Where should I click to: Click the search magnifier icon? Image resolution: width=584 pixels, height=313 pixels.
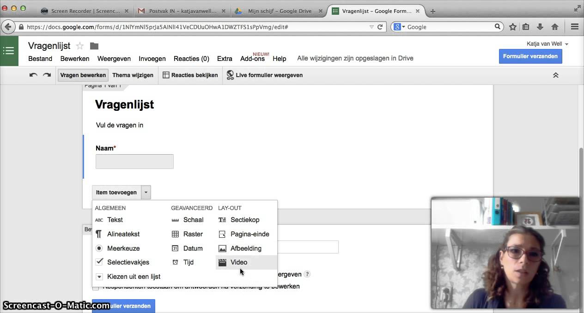point(498,27)
